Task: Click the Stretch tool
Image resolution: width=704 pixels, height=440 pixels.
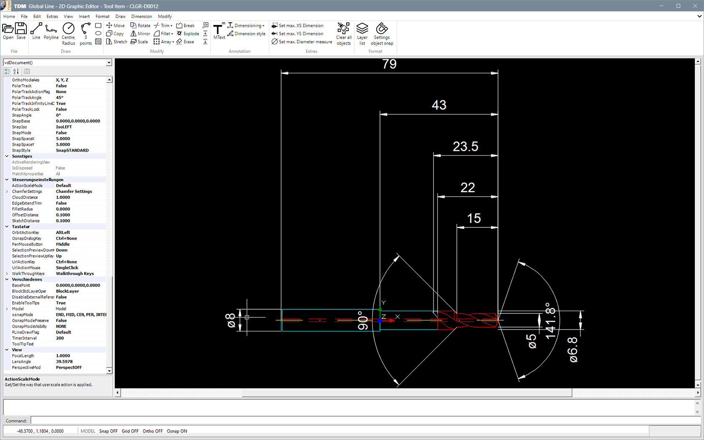Action: pyautogui.click(x=116, y=41)
